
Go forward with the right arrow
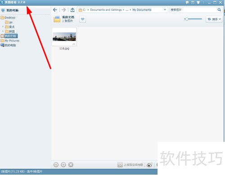64,10
